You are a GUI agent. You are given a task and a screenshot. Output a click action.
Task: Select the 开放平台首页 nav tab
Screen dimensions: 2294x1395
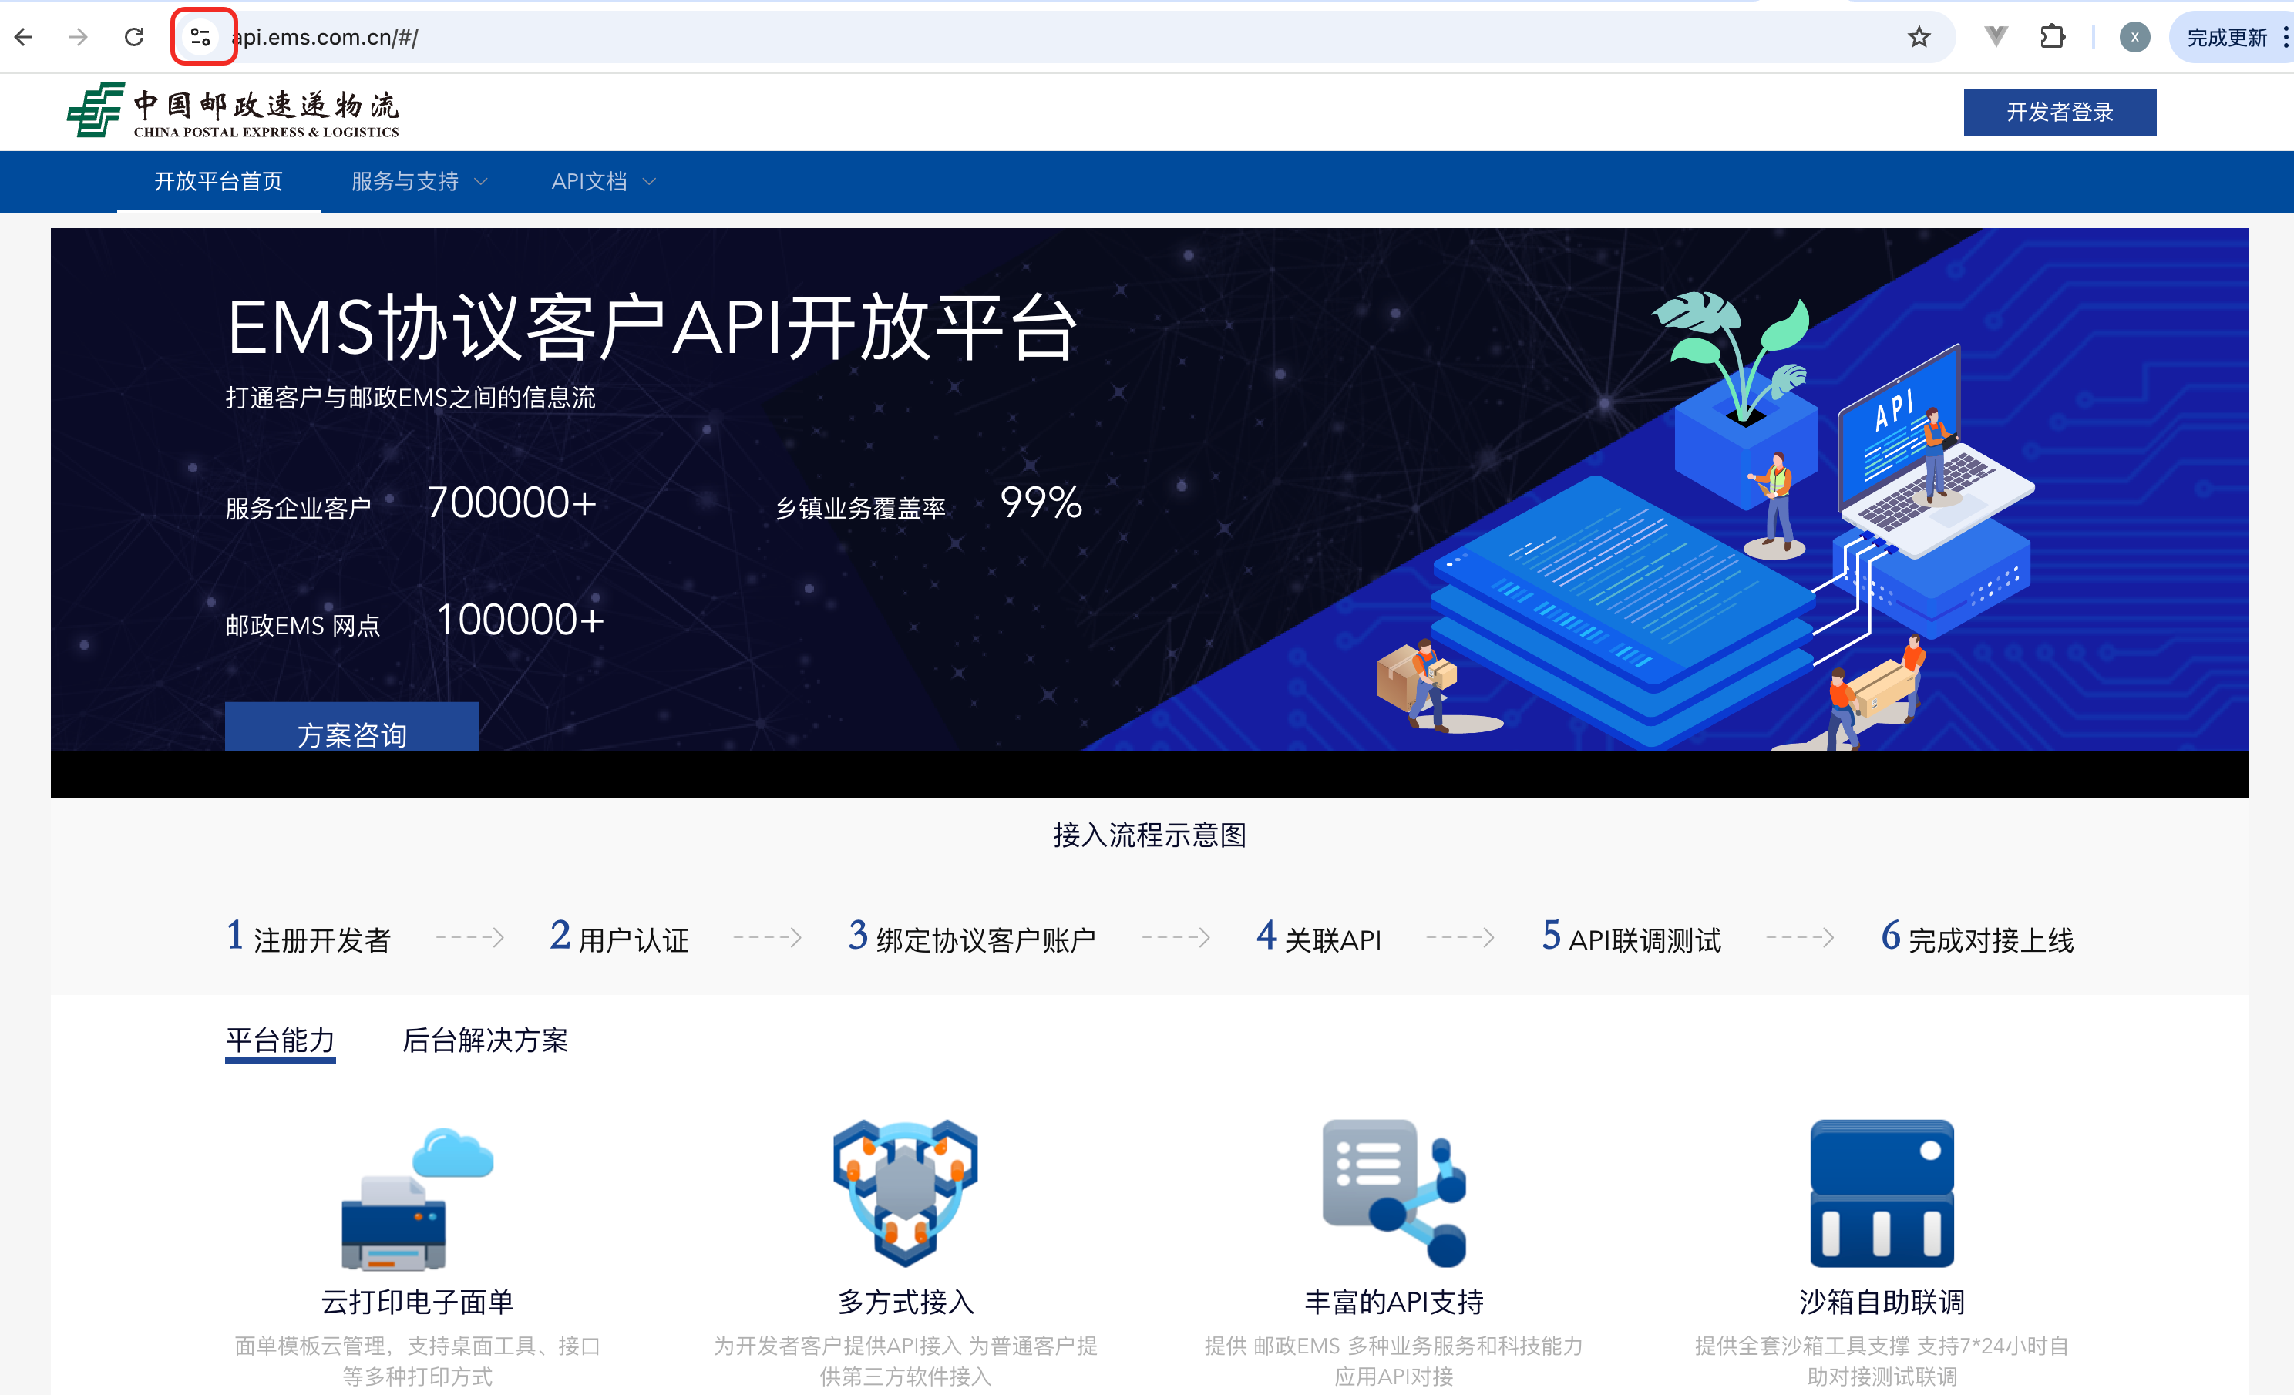218,181
